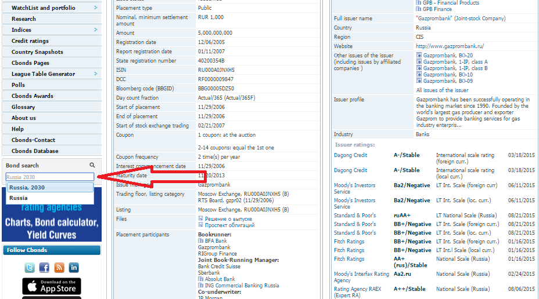This screenshot has height=299, width=539.
Task: Click the building icon next to BFA Bank
Action: point(200,240)
